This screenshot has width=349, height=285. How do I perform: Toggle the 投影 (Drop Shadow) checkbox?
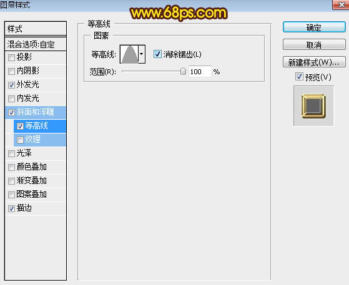11,58
